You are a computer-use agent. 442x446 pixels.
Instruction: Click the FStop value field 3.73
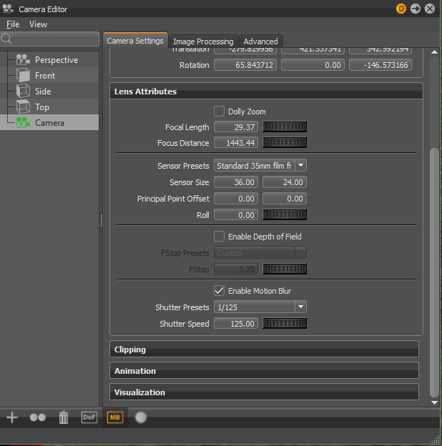coord(236,269)
